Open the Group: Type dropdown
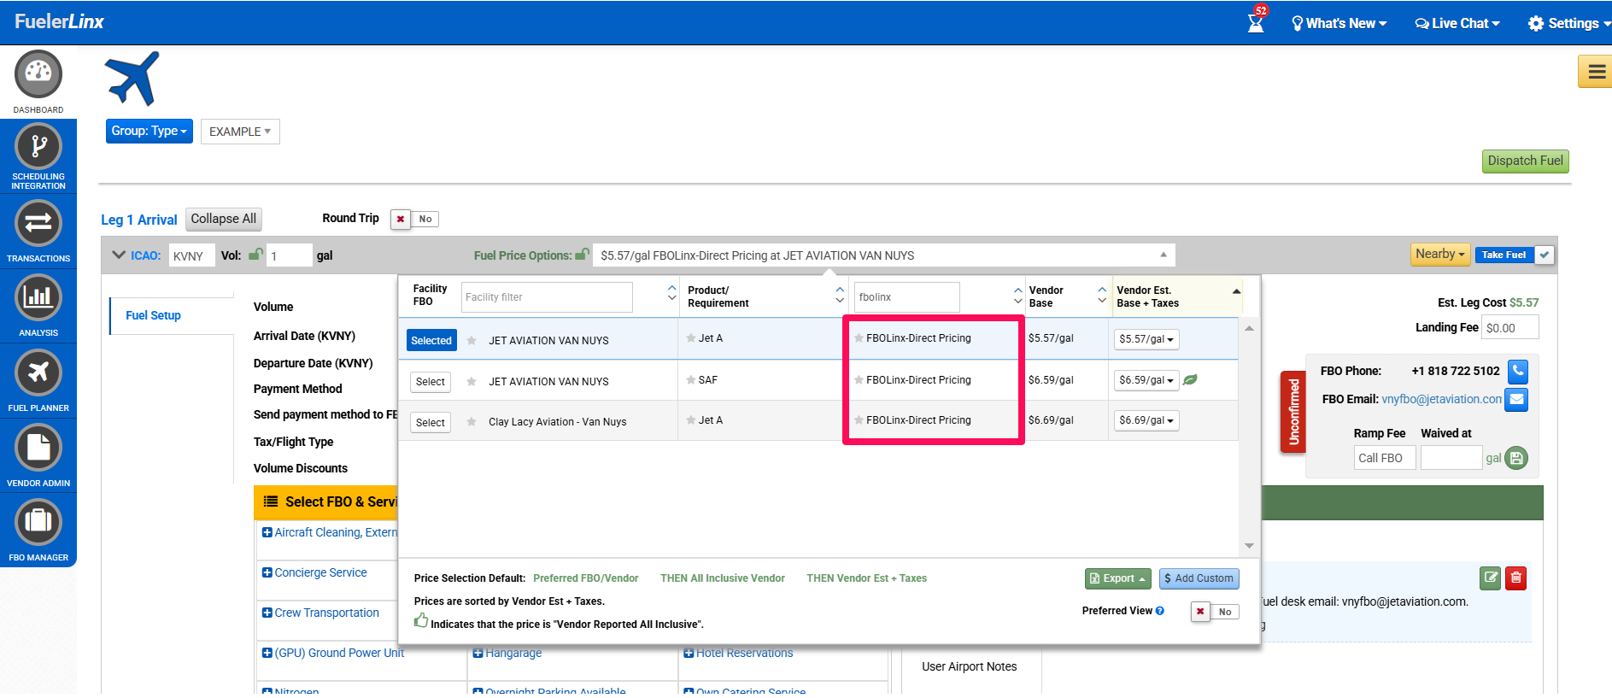This screenshot has height=698, width=1612. click(x=149, y=131)
